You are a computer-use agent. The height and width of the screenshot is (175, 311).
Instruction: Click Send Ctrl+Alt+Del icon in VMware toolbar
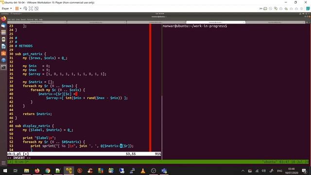(x=25, y=9)
